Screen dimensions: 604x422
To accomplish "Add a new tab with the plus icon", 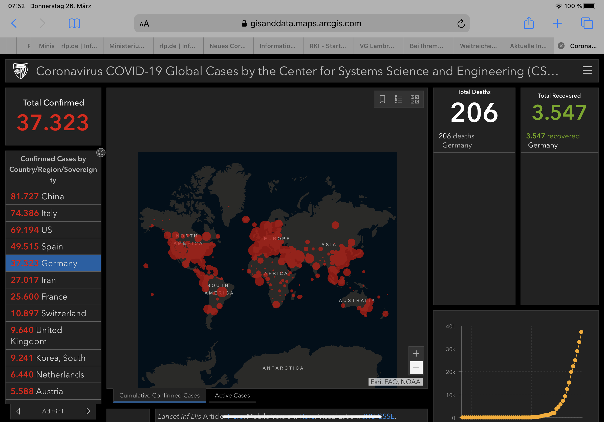I will [x=557, y=24].
